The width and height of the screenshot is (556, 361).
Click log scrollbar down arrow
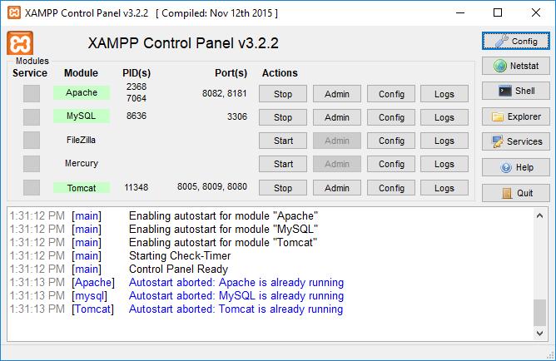539,333
